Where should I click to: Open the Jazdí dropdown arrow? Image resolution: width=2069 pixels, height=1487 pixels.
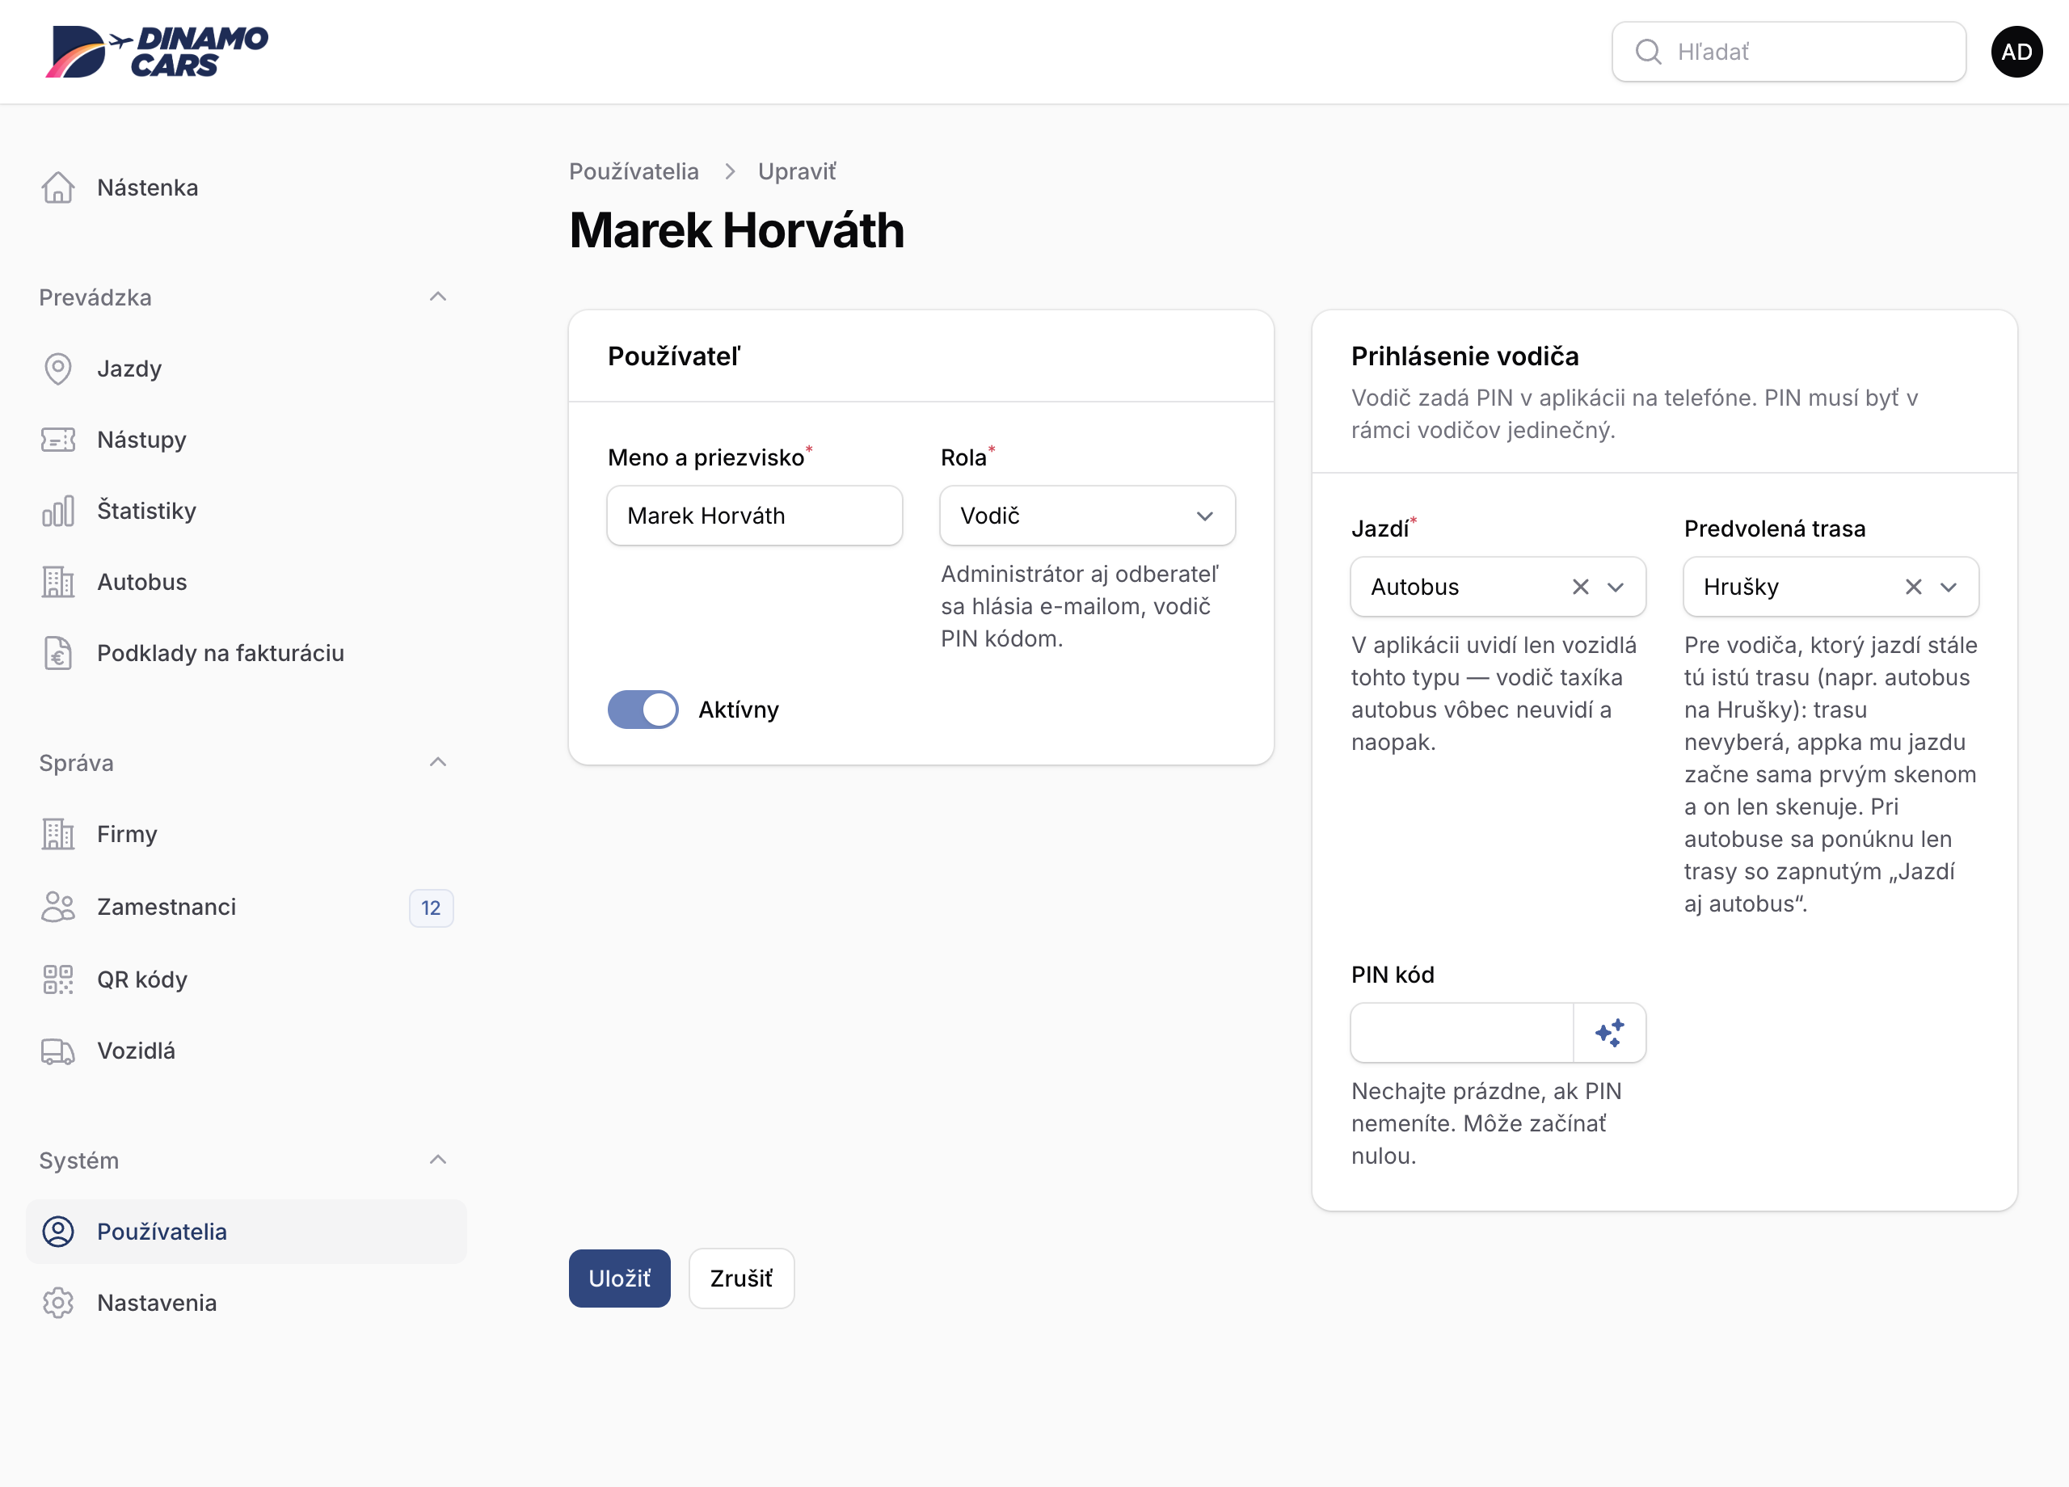click(x=1616, y=587)
